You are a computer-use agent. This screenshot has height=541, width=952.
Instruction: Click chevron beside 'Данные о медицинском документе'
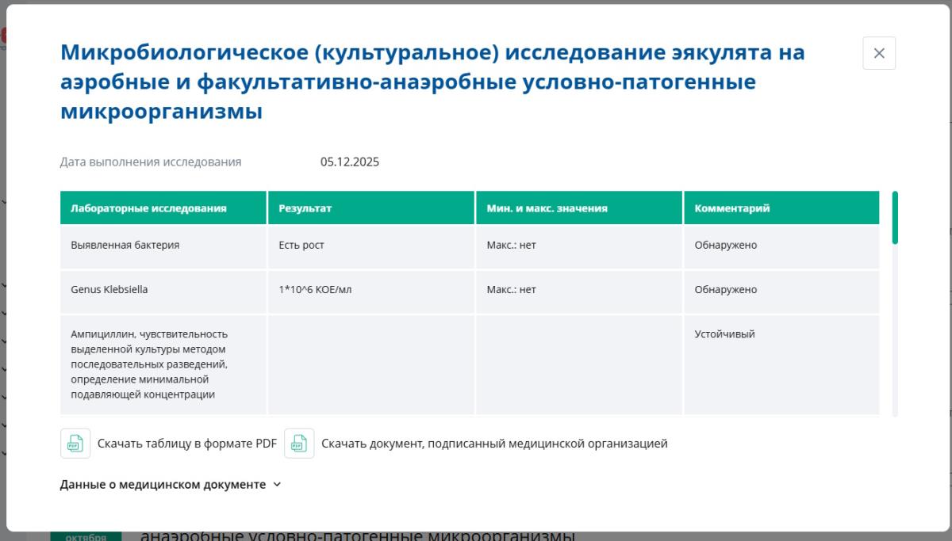(x=277, y=485)
